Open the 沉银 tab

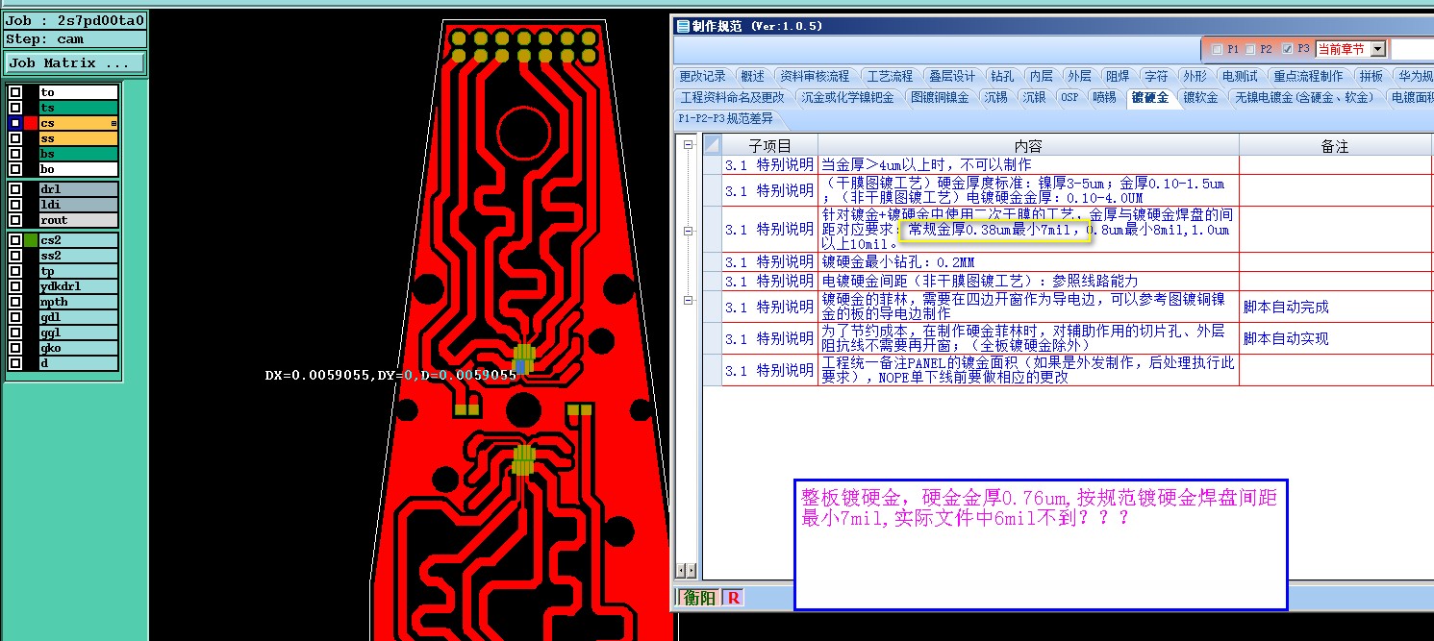point(1033,97)
